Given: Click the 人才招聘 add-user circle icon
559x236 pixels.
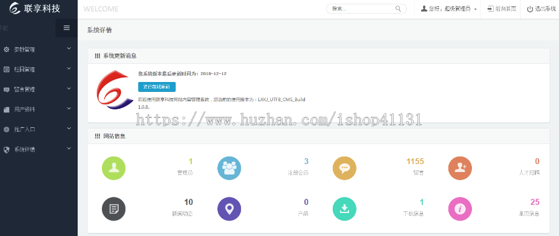Looking at the screenshot, I should [x=460, y=168].
